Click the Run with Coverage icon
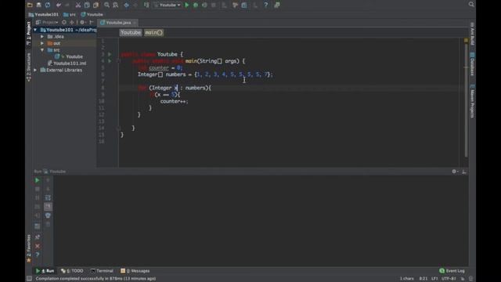This screenshot has height=282, width=501. point(204,5)
